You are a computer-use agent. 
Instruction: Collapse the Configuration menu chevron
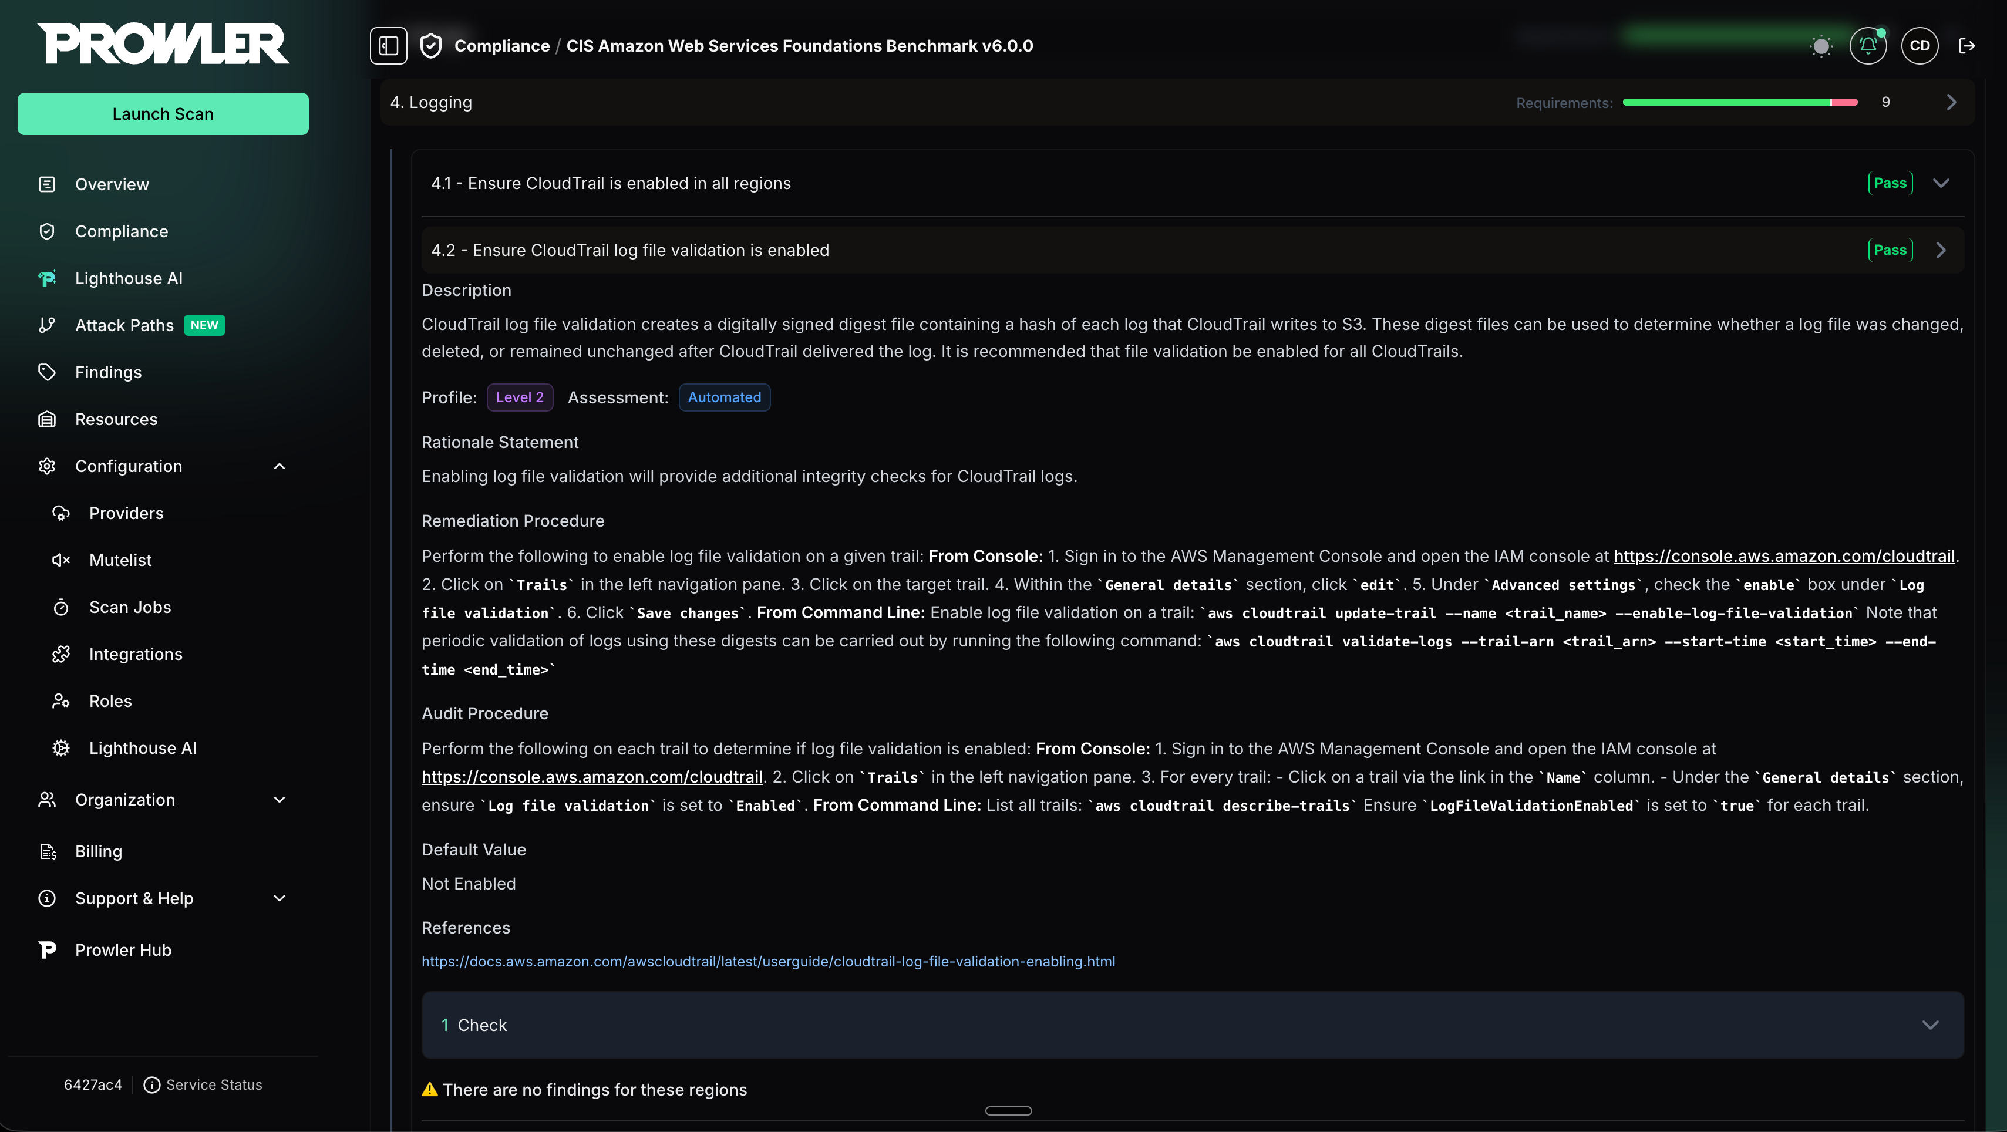pos(280,466)
